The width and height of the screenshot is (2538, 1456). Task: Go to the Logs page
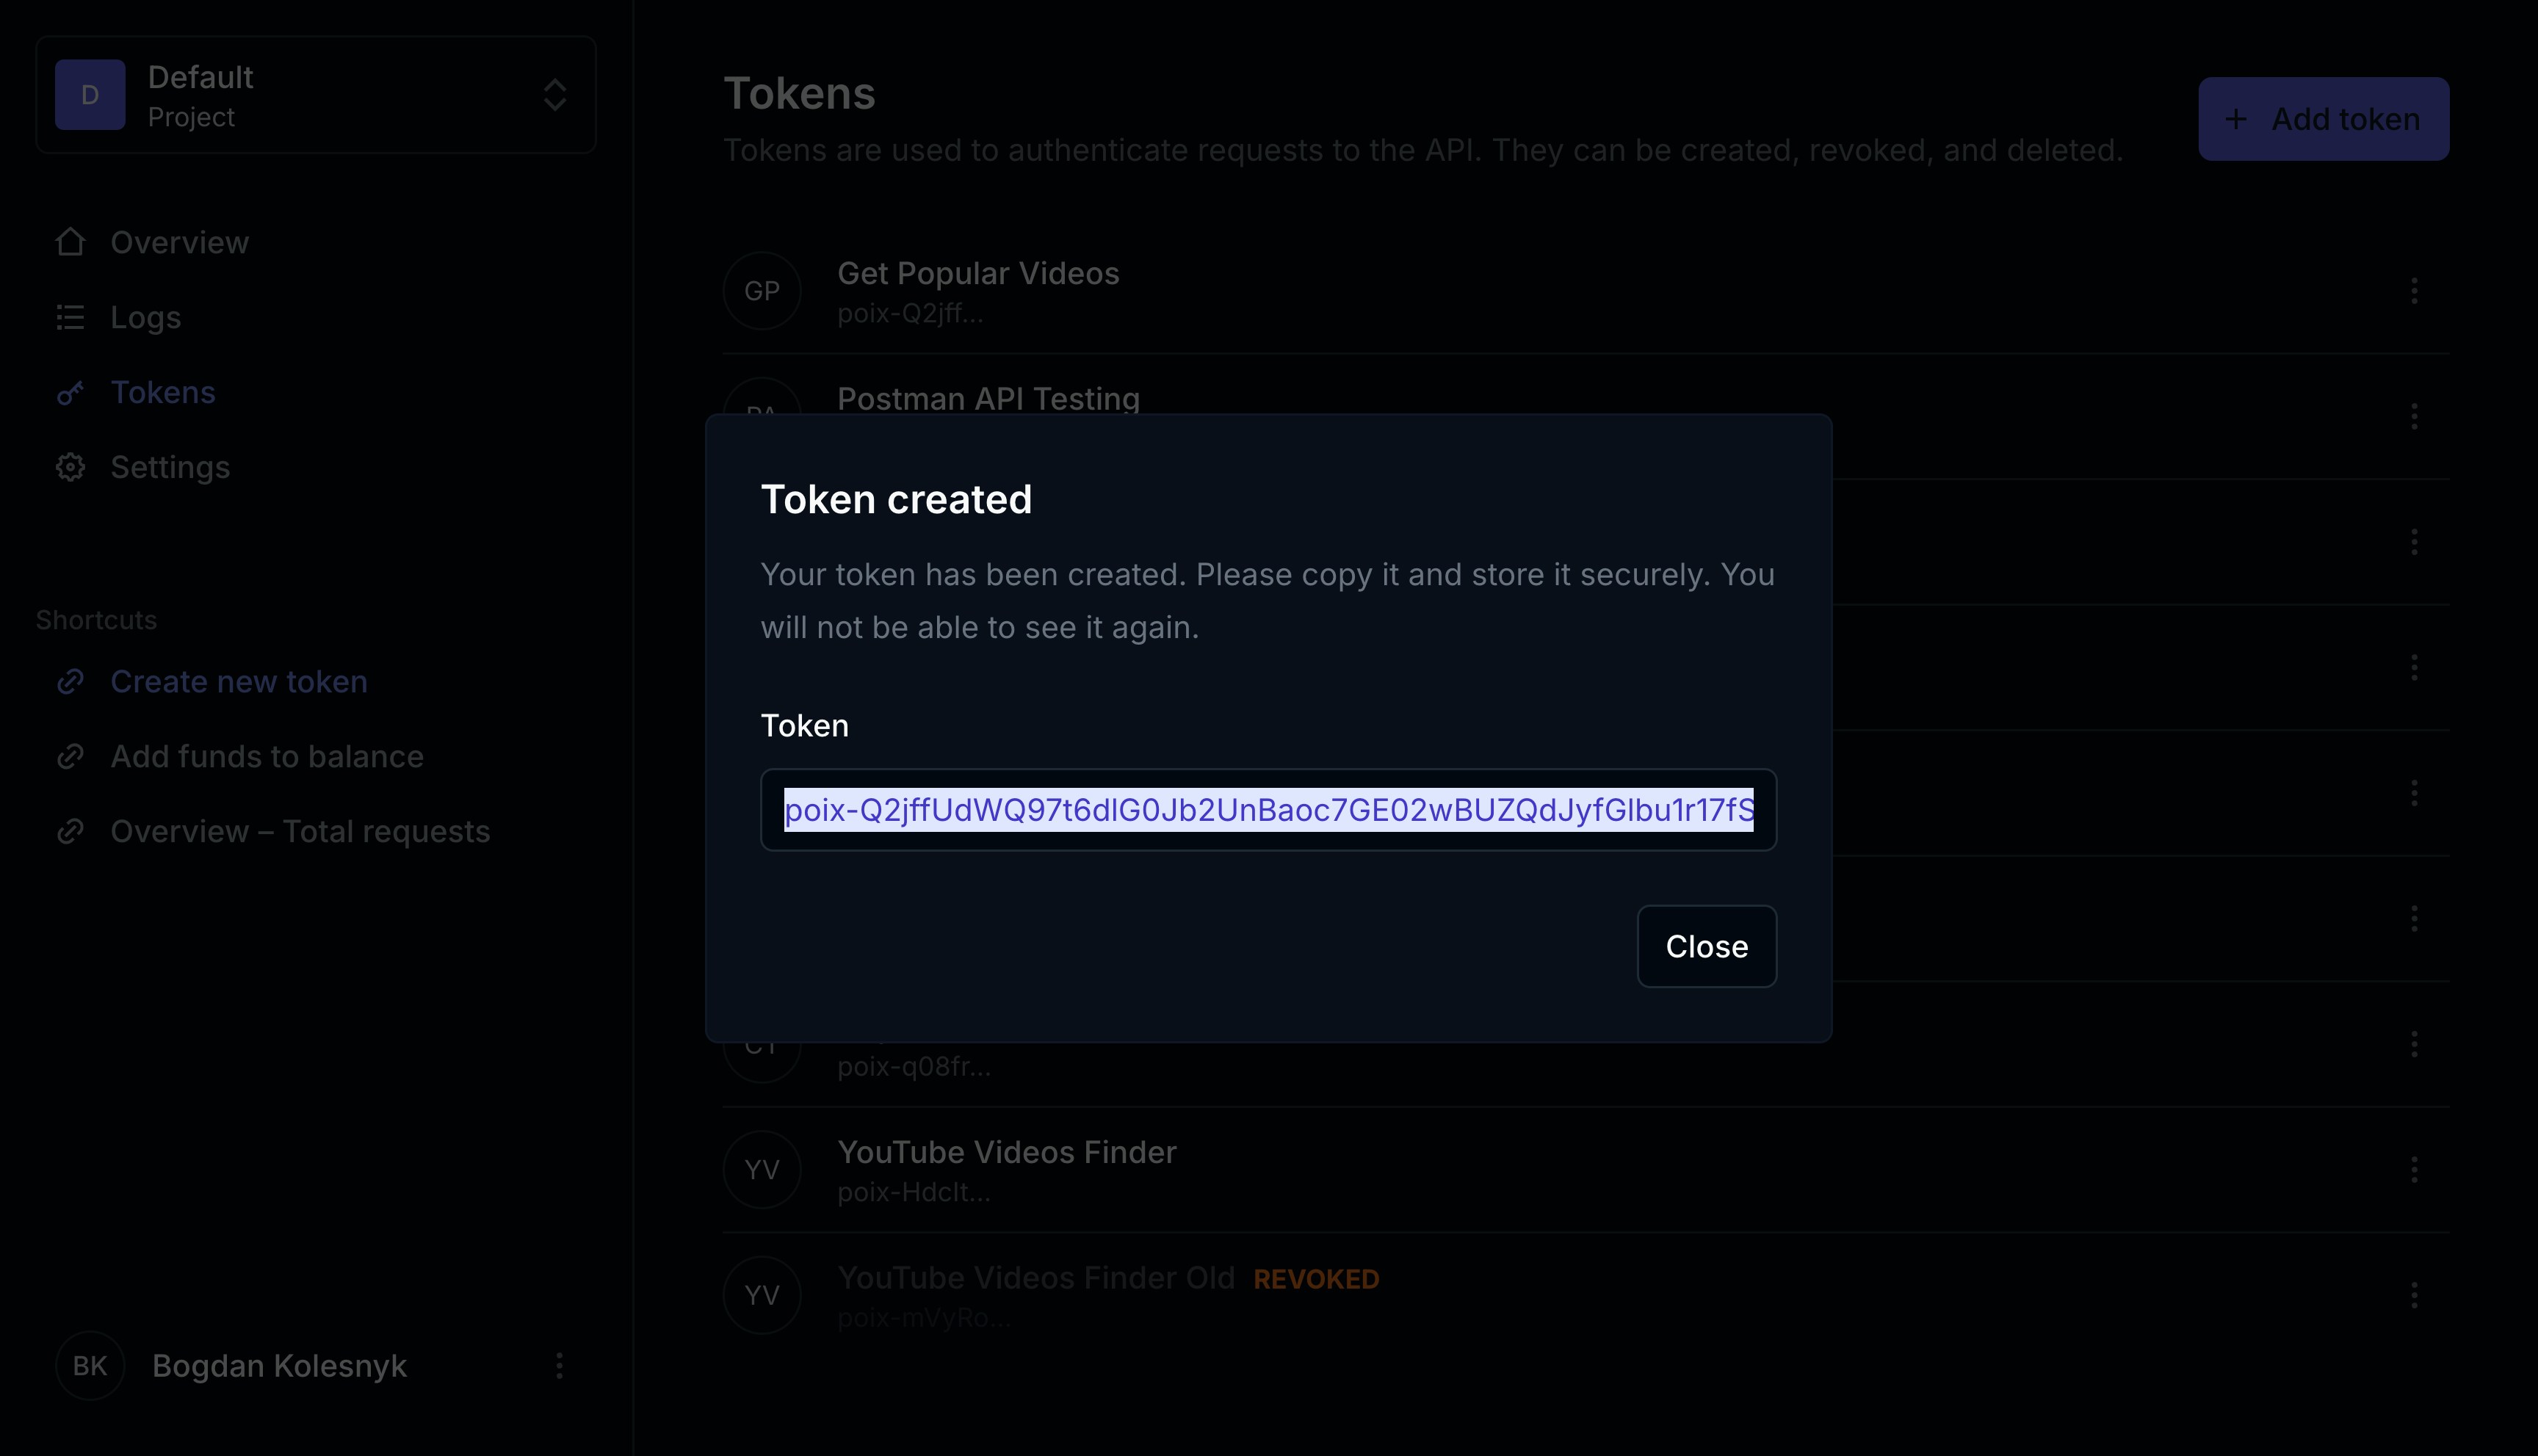(x=146, y=317)
